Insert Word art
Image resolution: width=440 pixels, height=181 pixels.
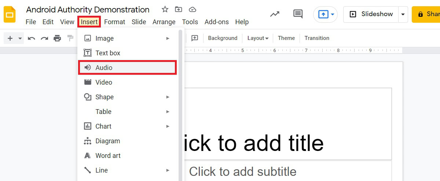point(128,156)
